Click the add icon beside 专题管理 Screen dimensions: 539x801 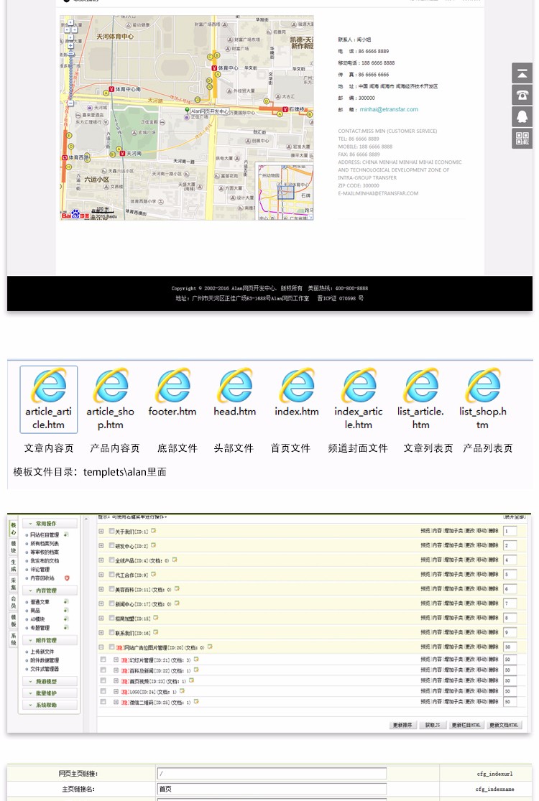coord(66,627)
